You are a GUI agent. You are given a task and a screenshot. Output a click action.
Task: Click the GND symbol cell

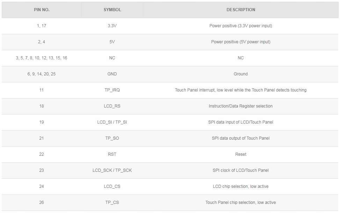(112, 74)
